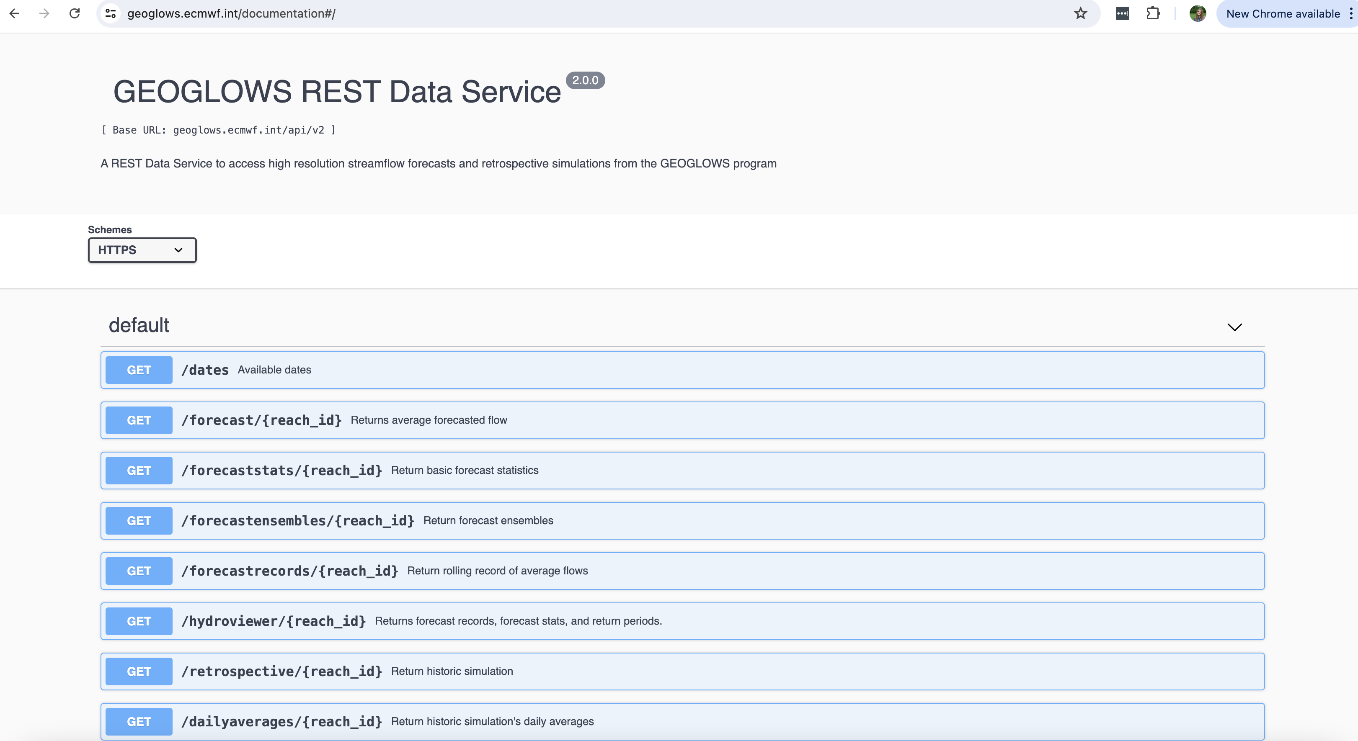Image resolution: width=1358 pixels, height=741 pixels.
Task: Open the Chrome profile avatar
Action: tap(1198, 14)
